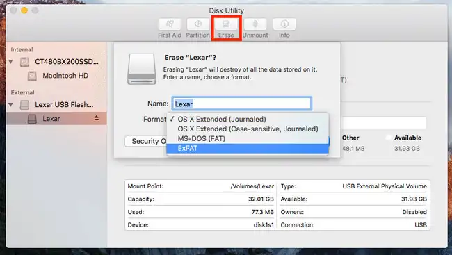Click the disk1s1 device value
Viewport: 452px width, 255px height.
264,225
